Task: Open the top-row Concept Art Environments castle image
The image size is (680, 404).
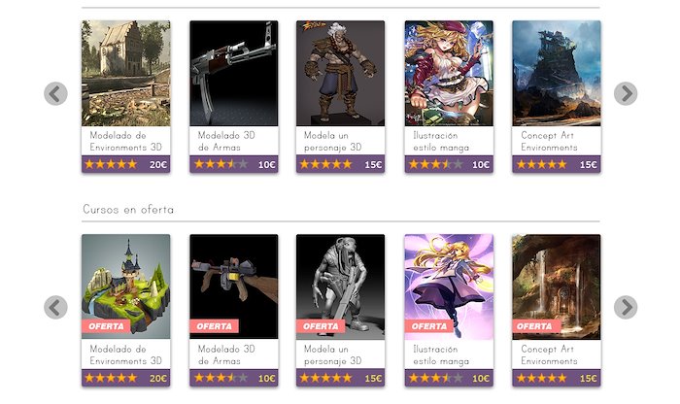Action: tap(557, 73)
